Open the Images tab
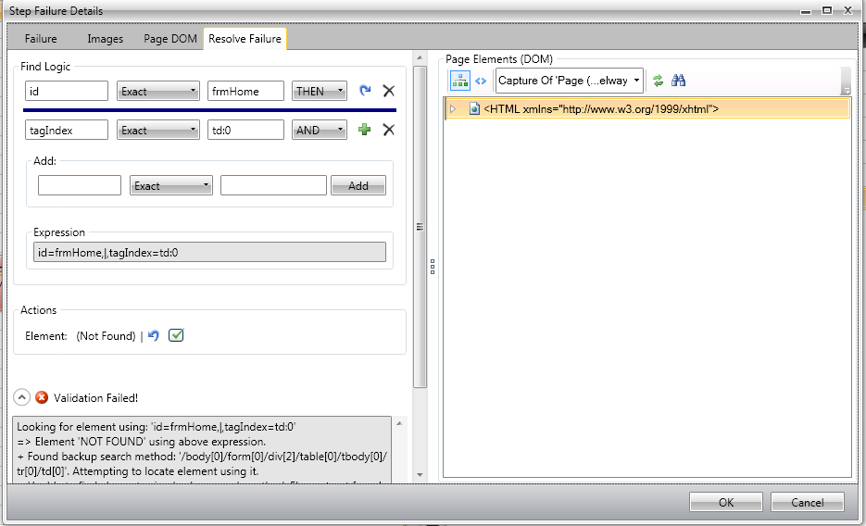Image resolution: width=866 pixels, height=526 pixels. pos(105,39)
